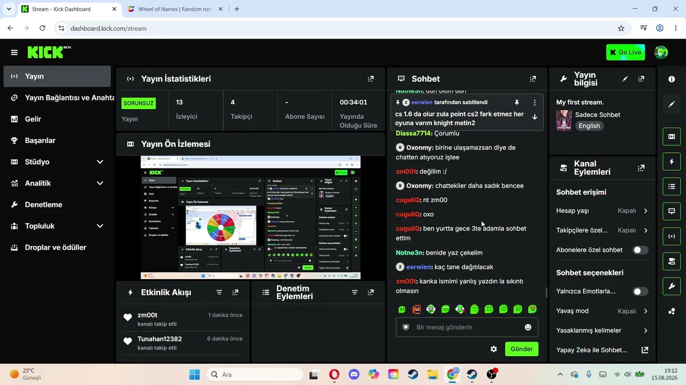Click the Go Live button
The width and height of the screenshot is (686, 385).
click(x=625, y=52)
